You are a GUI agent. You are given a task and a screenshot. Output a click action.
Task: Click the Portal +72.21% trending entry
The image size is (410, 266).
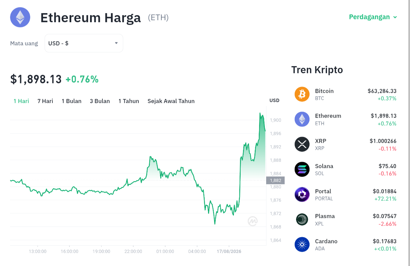[x=345, y=195]
